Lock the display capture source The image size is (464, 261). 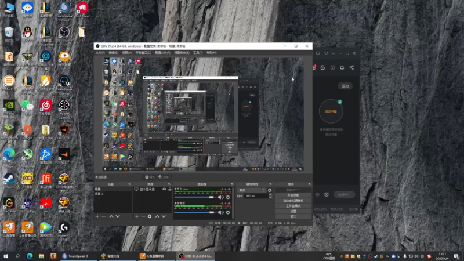170,190
